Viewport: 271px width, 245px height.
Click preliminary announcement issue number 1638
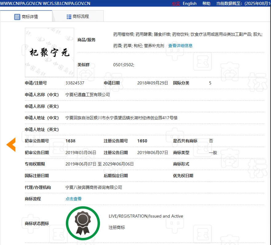[x=70, y=141]
